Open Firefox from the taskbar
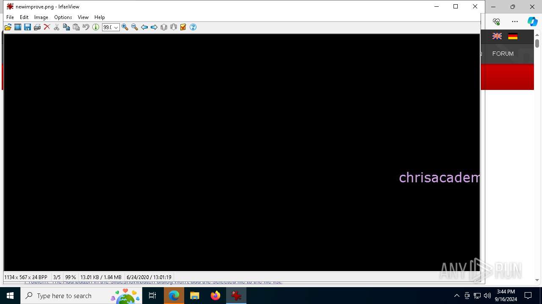Viewport: 542px width, 304px height. [216, 296]
